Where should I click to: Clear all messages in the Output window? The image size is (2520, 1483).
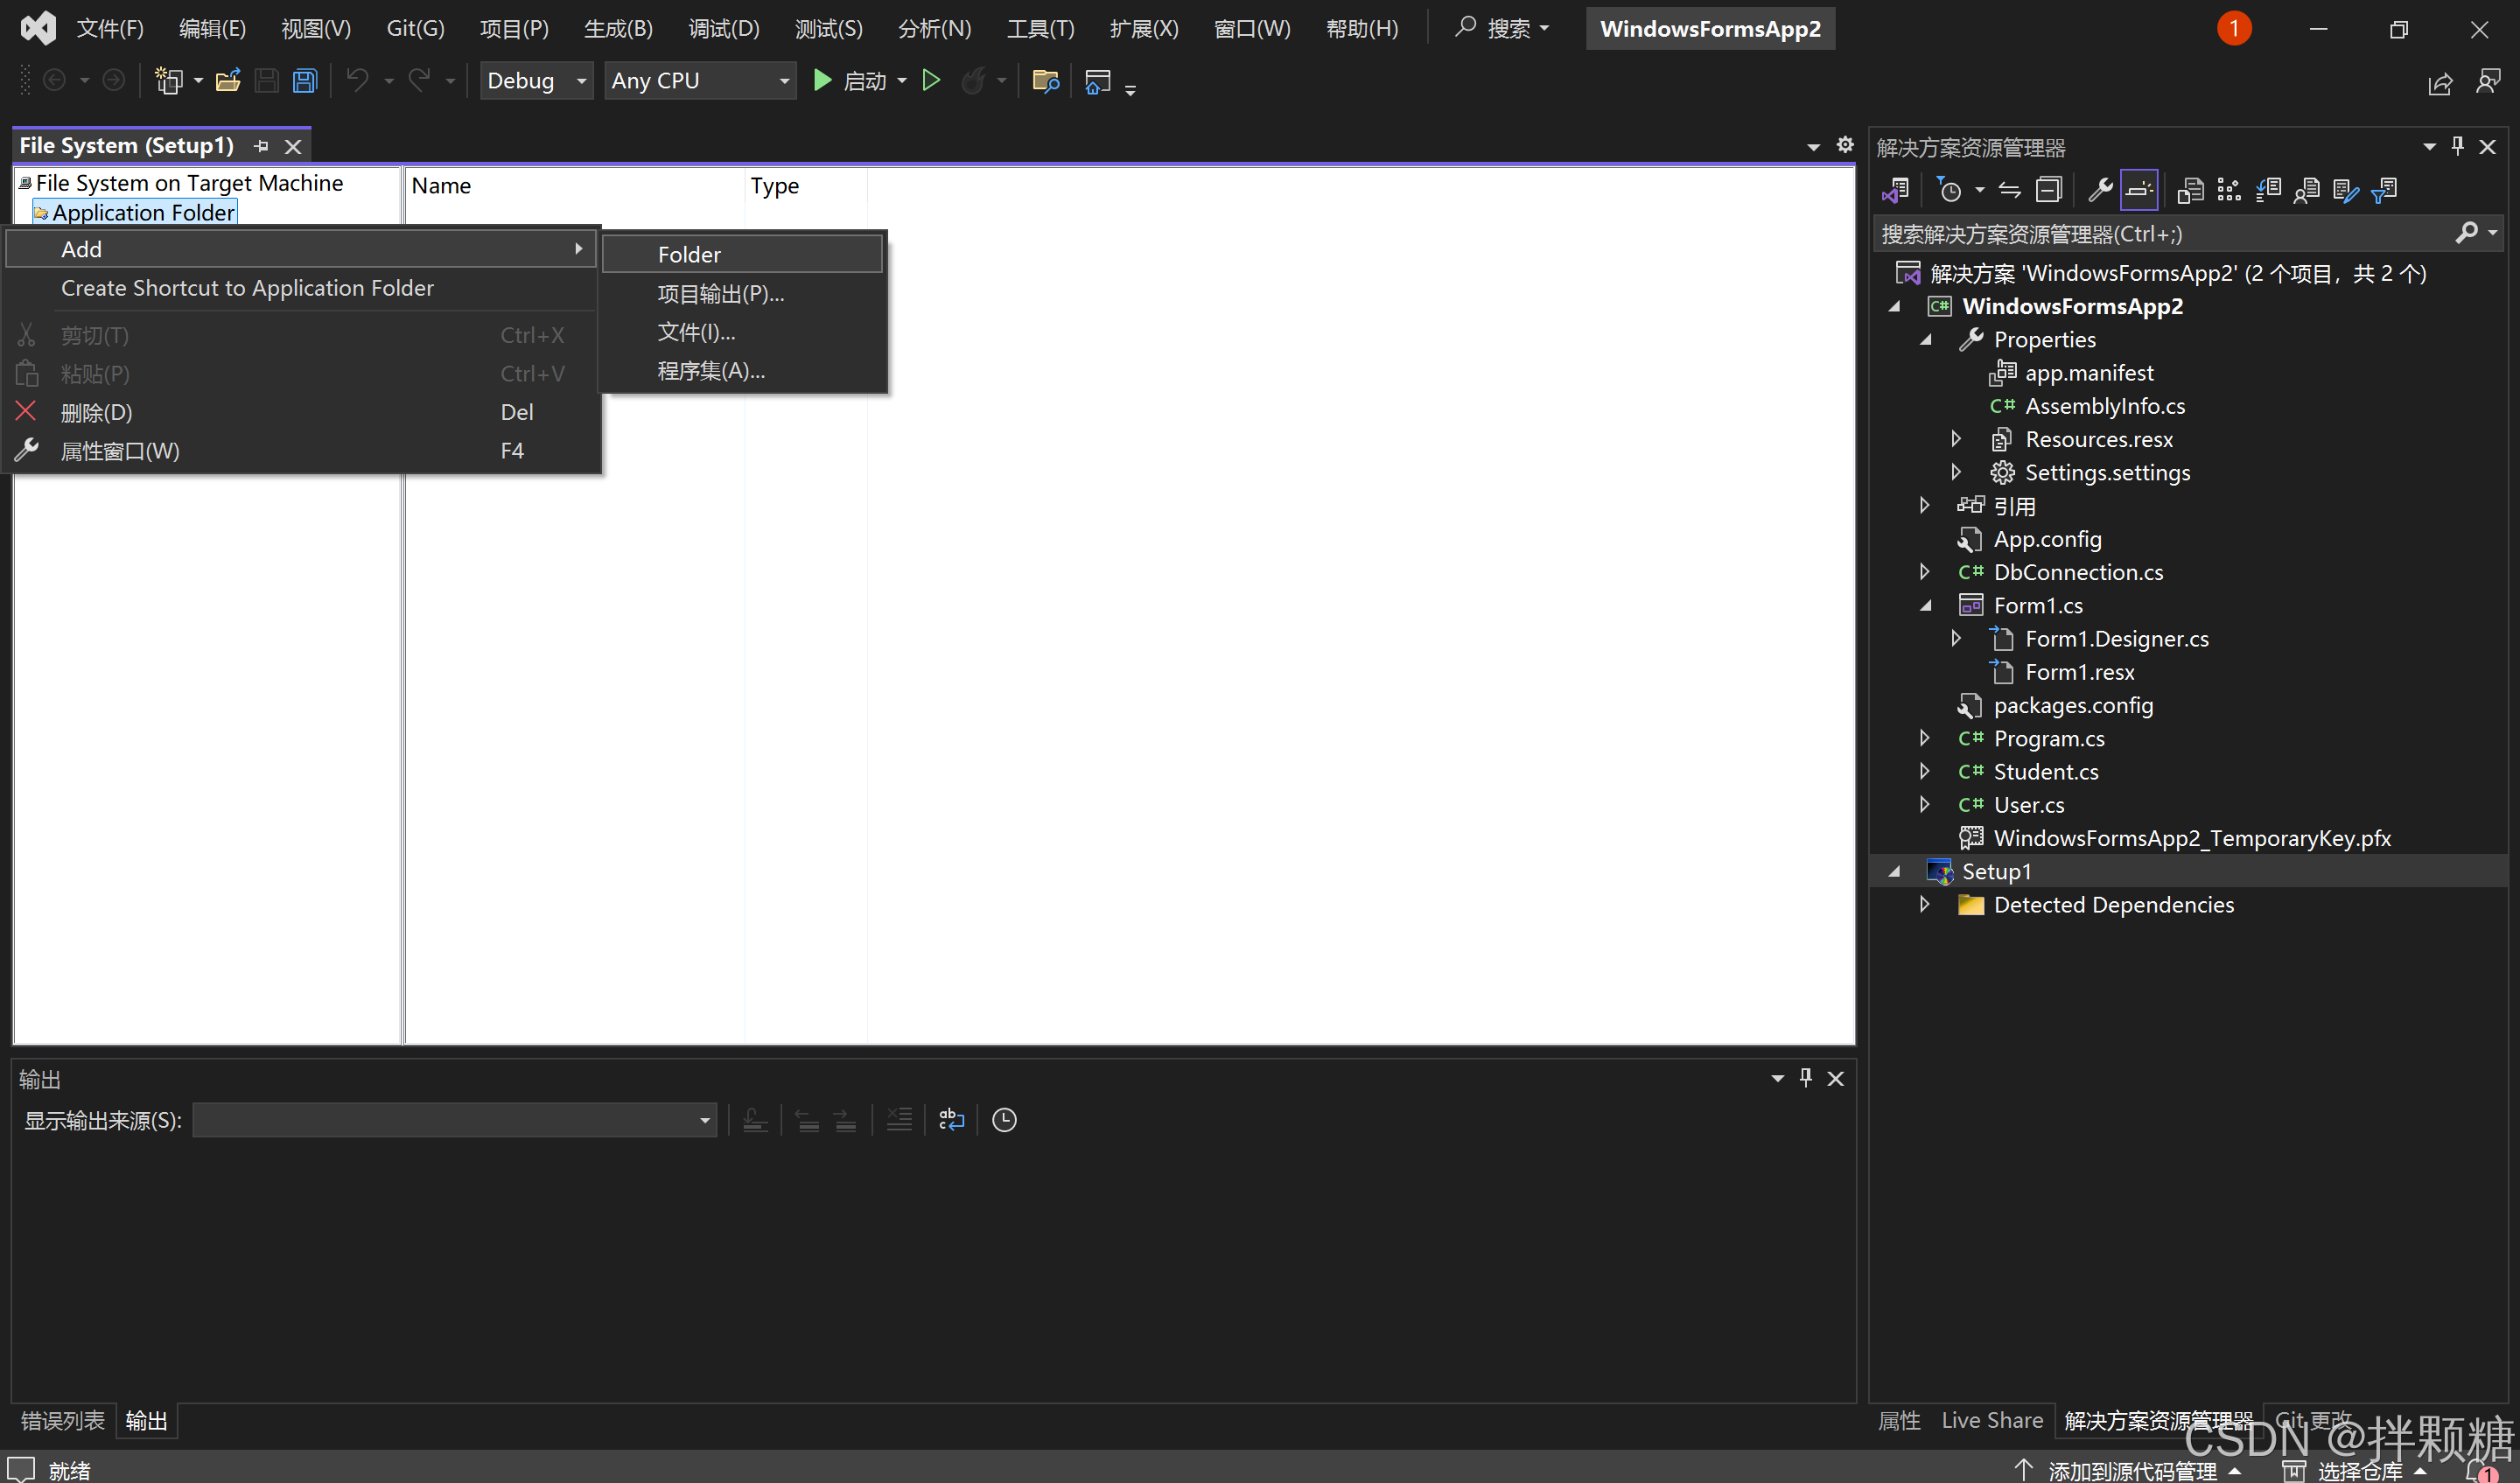coord(899,1120)
